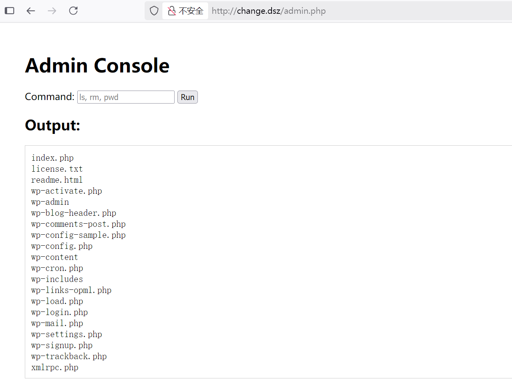Focus the address bar showing change.dsz/admin.php
The height and width of the screenshot is (380, 512).
click(268, 11)
